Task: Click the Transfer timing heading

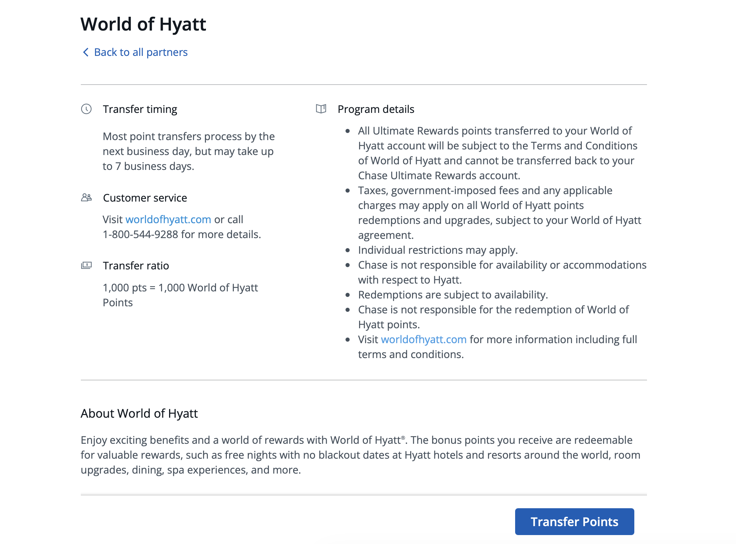Action: (140, 109)
